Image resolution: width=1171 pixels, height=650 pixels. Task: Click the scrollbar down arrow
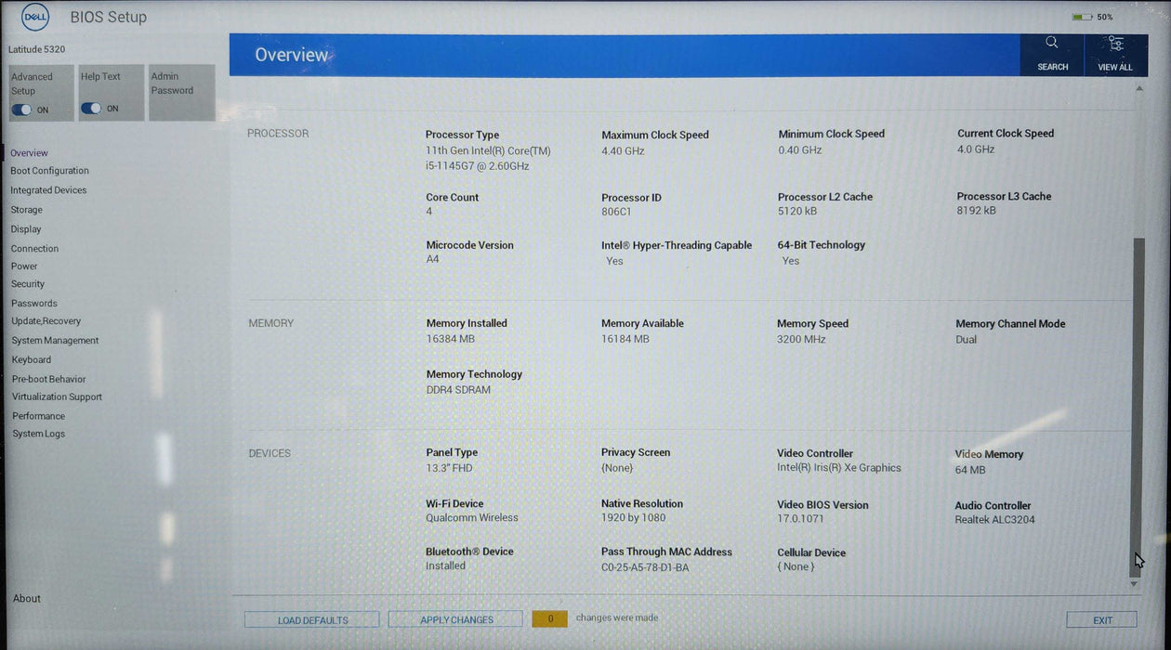pos(1134,584)
